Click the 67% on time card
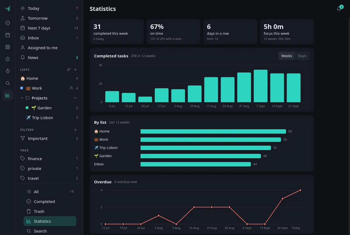The width and height of the screenshot is (350, 235). 173,32
